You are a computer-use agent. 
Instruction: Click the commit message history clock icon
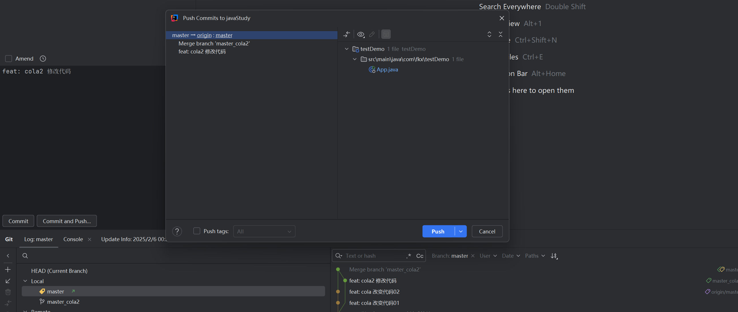[43, 59]
